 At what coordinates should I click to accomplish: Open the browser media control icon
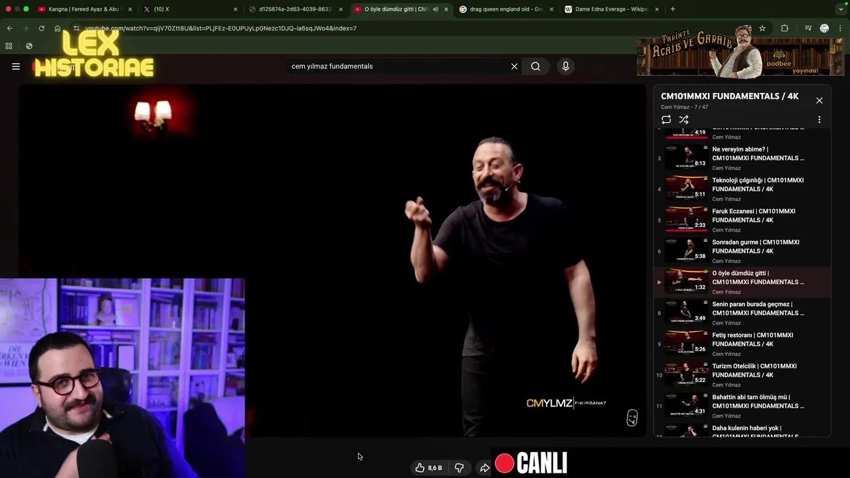pyautogui.click(x=808, y=29)
